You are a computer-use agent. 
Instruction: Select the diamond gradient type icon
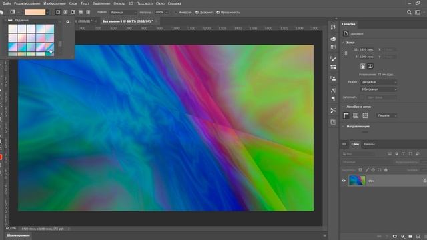[x=88, y=12]
